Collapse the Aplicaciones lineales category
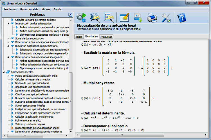The height and width of the screenshot is (140, 211). 4,72
